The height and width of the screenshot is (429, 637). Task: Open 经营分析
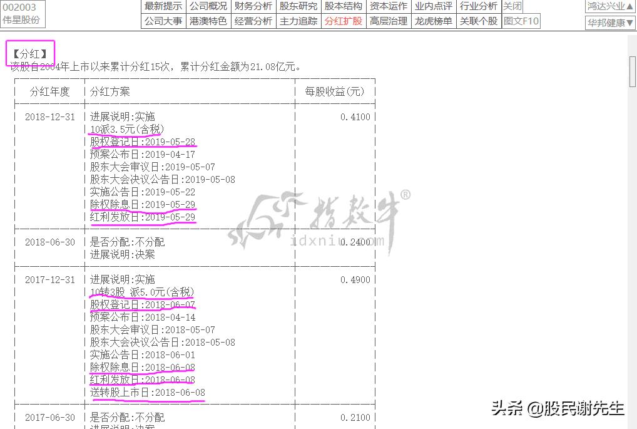[253, 20]
